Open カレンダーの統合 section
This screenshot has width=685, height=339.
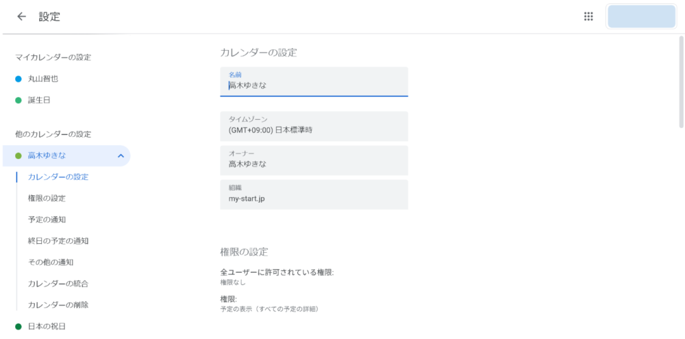(58, 284)
